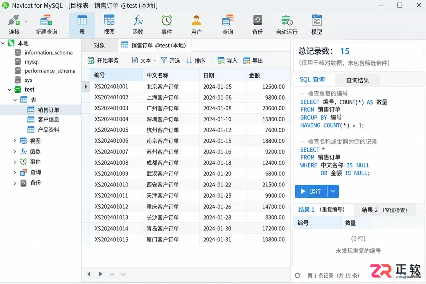
Task: Click the 备份 (Backup) toolbar icon
Action: (257, 21)
